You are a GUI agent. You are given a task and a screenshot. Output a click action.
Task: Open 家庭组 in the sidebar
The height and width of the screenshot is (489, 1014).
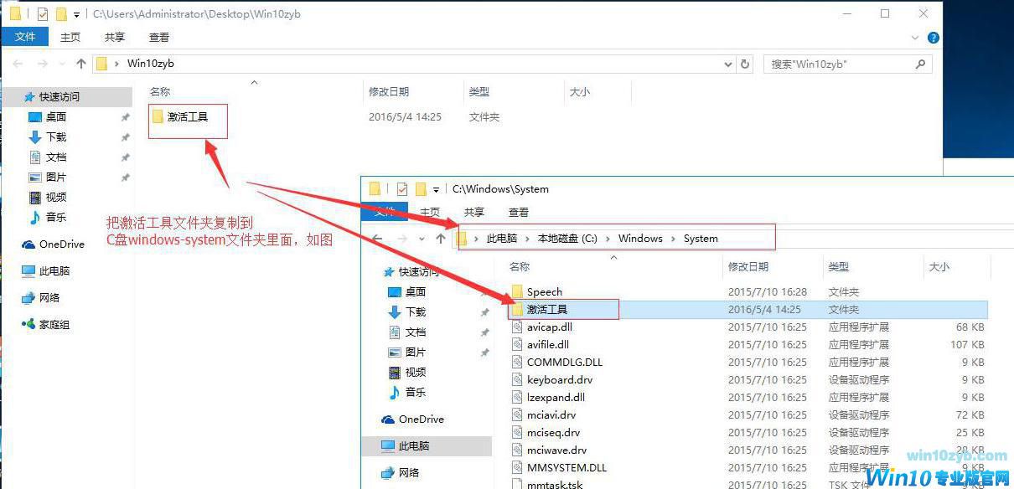(54, 325)
